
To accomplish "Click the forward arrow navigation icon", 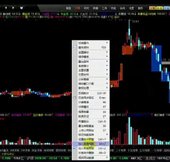I will pos(13,8).
